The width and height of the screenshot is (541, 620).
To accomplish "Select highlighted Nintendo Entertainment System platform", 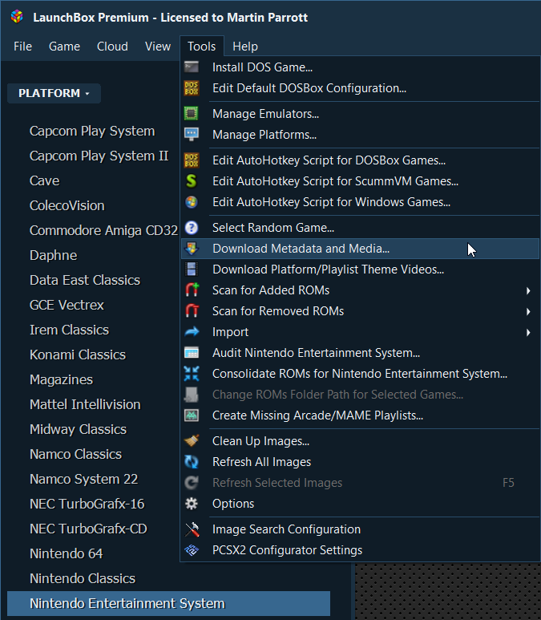I will click(x=169, y=603).
